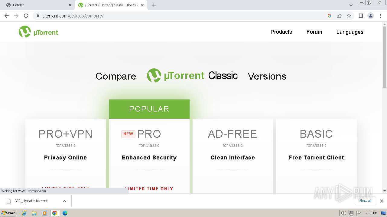Image resolution: width=387 pixels, height=217 pixels.
Task: View site information via the lock icon
Action: 38,16
